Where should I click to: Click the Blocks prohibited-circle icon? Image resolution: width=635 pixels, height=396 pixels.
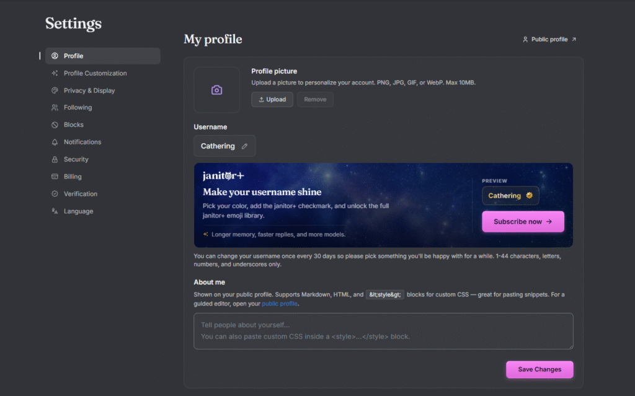(x=55, y=125)
